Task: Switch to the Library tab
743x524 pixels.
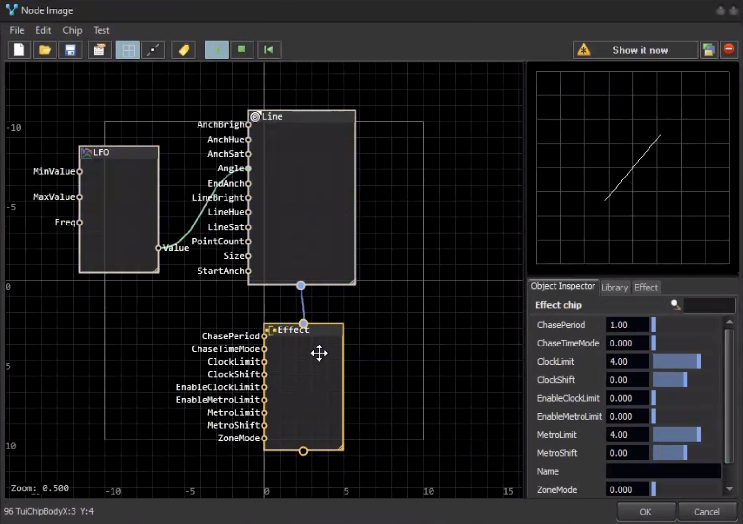Action: click(x=614, y=287)
